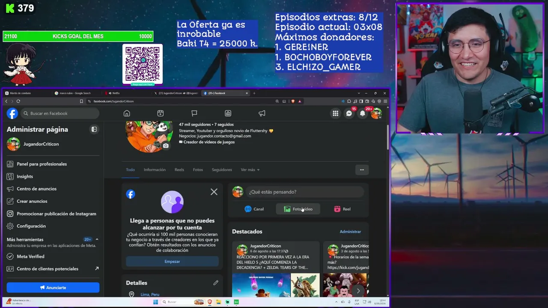Add a Foto/video to a post
The image size is (548, 308).
(298, 209)
